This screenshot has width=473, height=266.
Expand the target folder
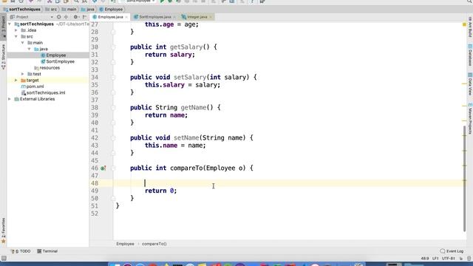pos(16,81)
